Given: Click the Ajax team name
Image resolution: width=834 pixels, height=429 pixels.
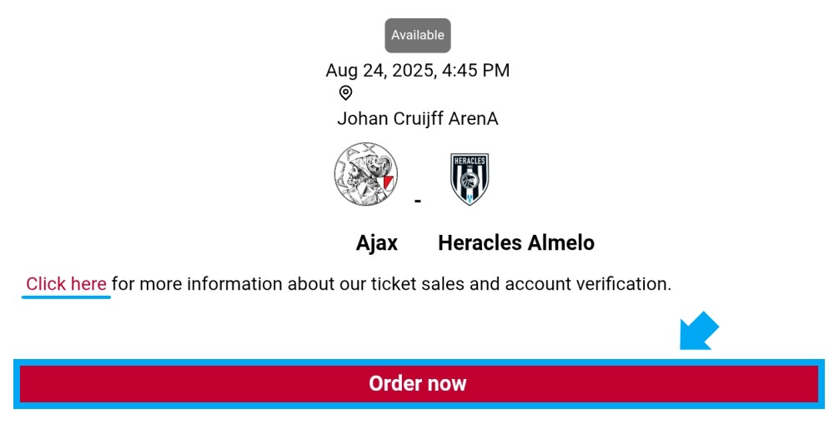Looking at the screenshot, I should click(x=377, y=242).
